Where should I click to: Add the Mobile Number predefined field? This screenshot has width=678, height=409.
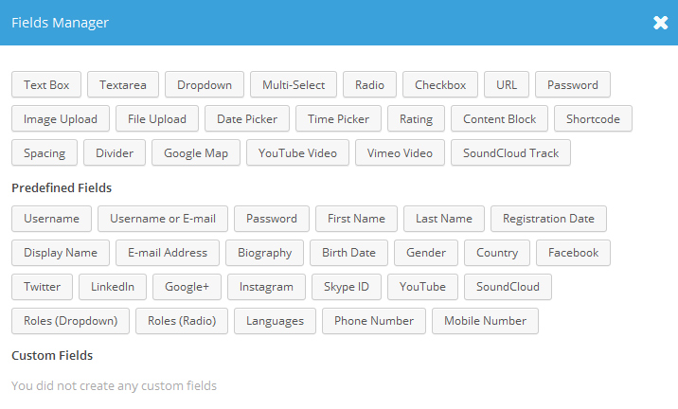[485, 321]
